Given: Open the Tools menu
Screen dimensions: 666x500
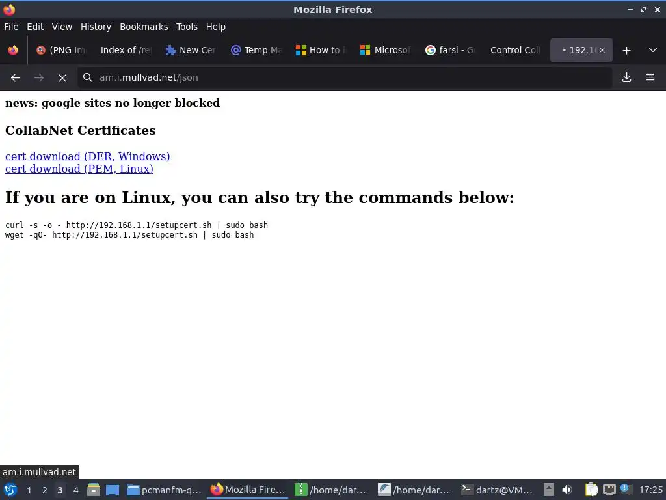Looking at the screenshot, I should [x=187, y=27].
